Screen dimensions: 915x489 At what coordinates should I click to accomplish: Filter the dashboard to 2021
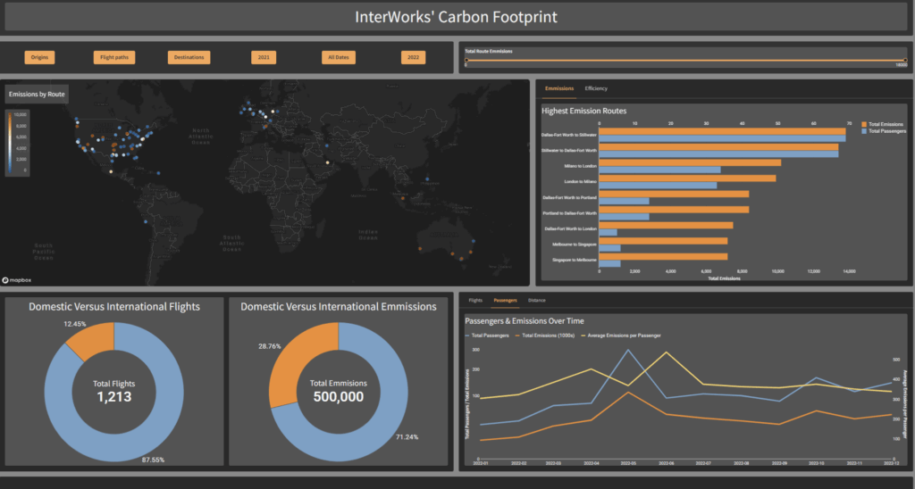click(264, 57)
